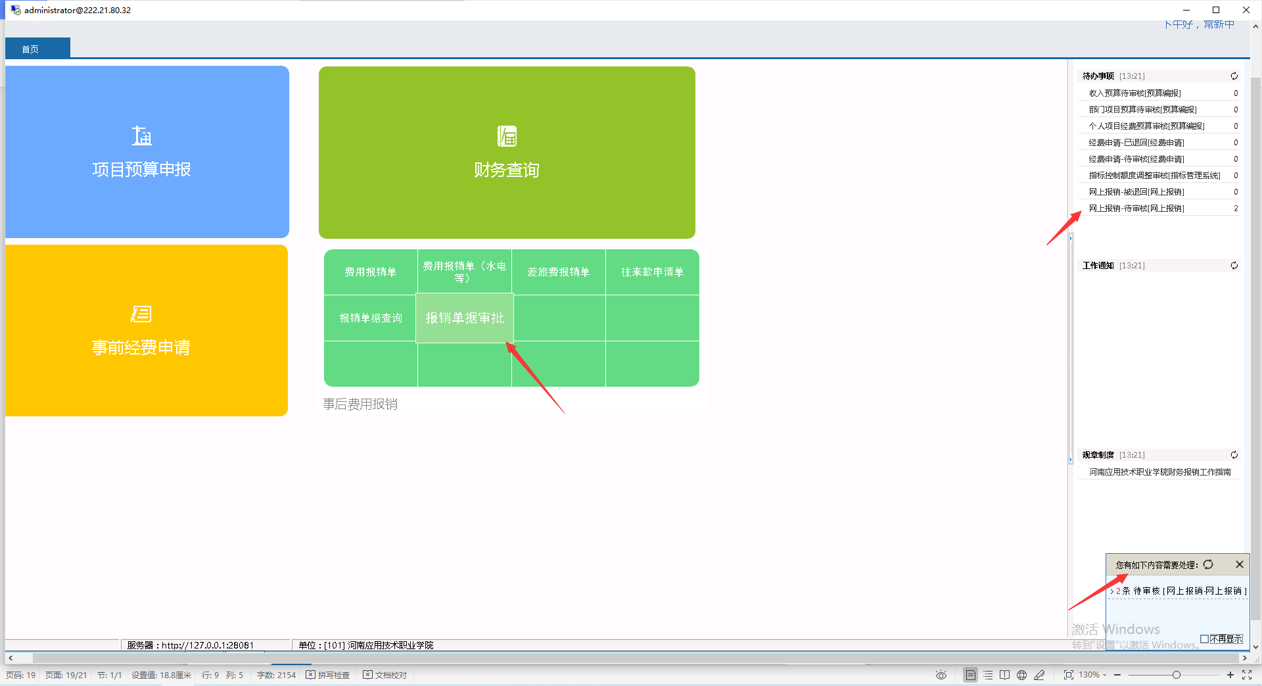The image size is (1262, 686).
Task: Open 个人项目经费预算审核[预算编报] item
Action: 1159,126
